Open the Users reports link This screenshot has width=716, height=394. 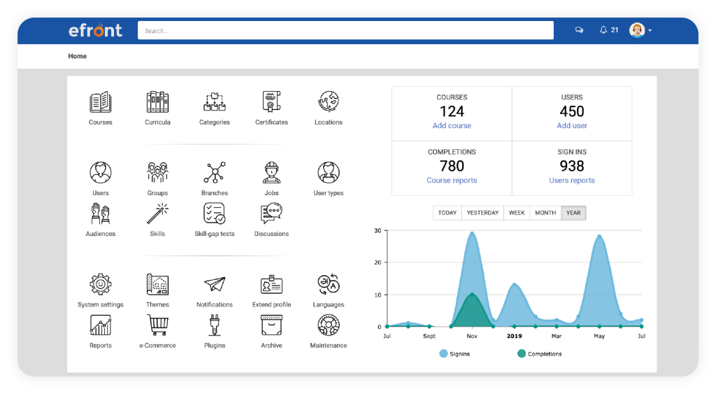coord(571,181)
